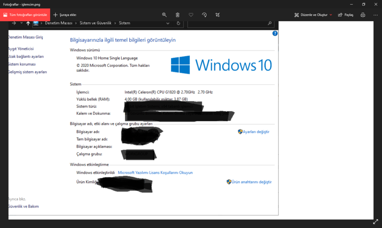This screenshot has height=228, width=382.
Task: Open Aygıt Yöneticisi link
Action: tap(21, 49)
